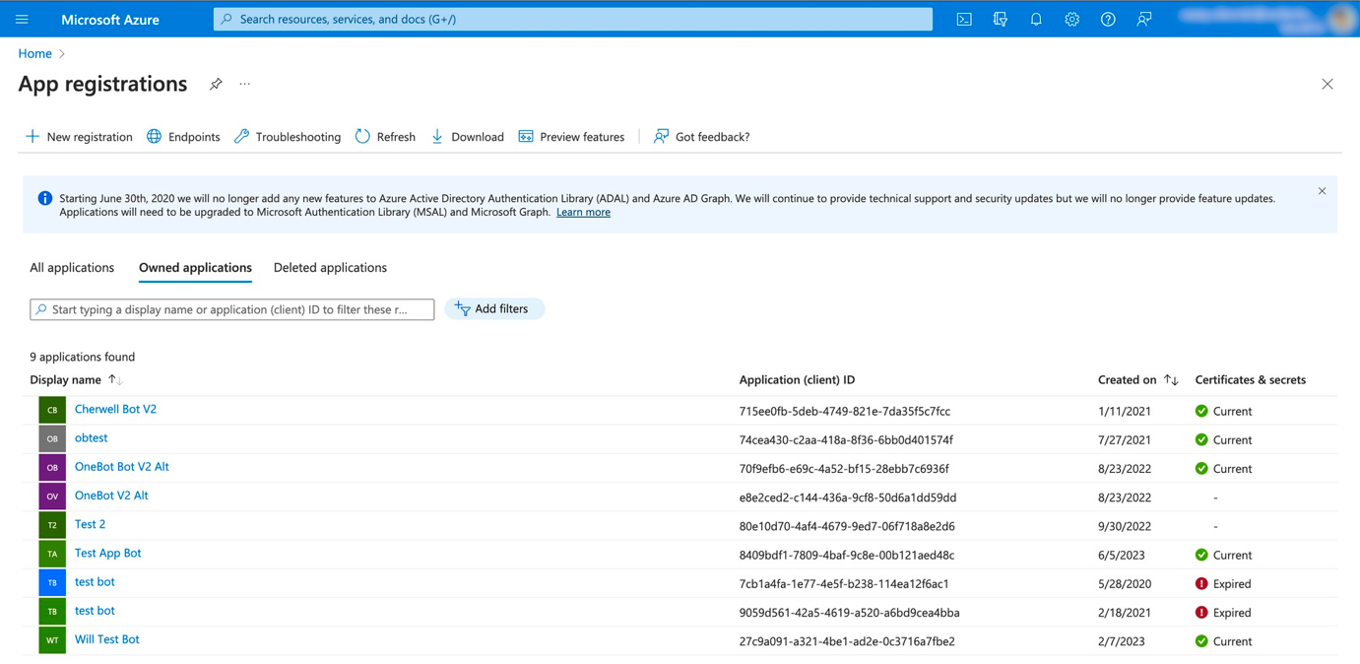Click Test 2 T2 avatar icon
Viewport: 1360px width, 664px height.
pyautogui.click(x=52, y=525)
